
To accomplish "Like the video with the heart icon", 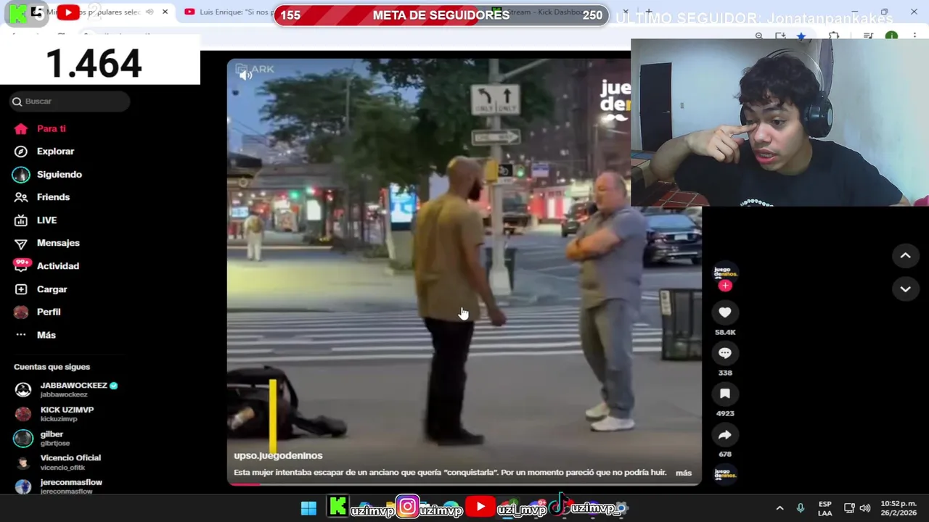I will [724, 312].
